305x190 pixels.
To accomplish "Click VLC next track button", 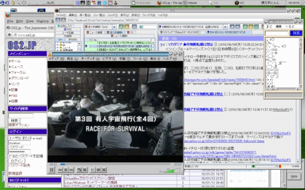I will (71, 170).
